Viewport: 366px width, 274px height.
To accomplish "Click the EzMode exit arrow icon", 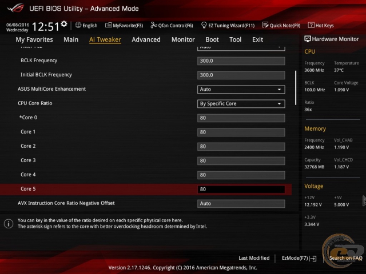I will coord(313,258).
